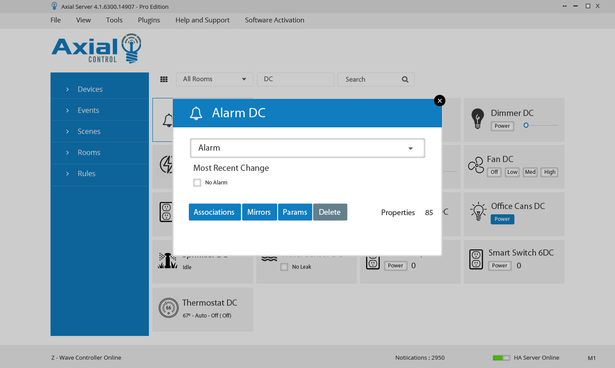The height and width of the screenshot is (368, 615).
Task: Toggle the No Leak checkbox
Action: (x=284, y=267)
